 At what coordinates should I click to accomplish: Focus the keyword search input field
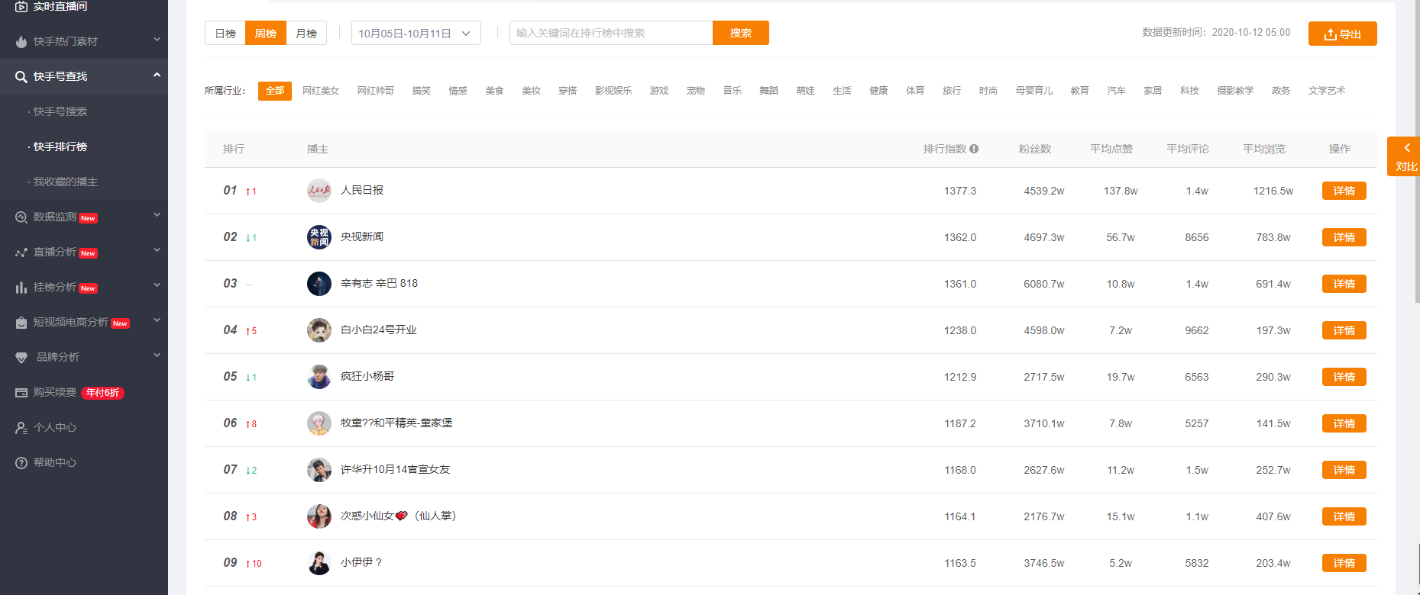click(611, 33)
